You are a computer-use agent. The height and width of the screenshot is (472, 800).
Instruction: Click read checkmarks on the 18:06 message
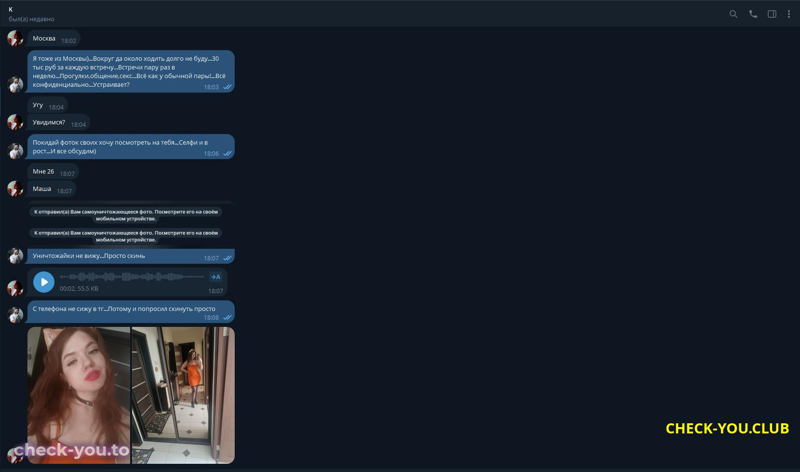click(x=227, y=154)
